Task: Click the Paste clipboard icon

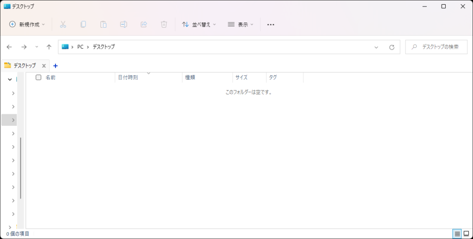Action: [x=103, y=24]
